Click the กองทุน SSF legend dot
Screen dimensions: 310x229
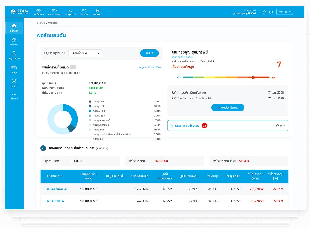click(90, 116)
